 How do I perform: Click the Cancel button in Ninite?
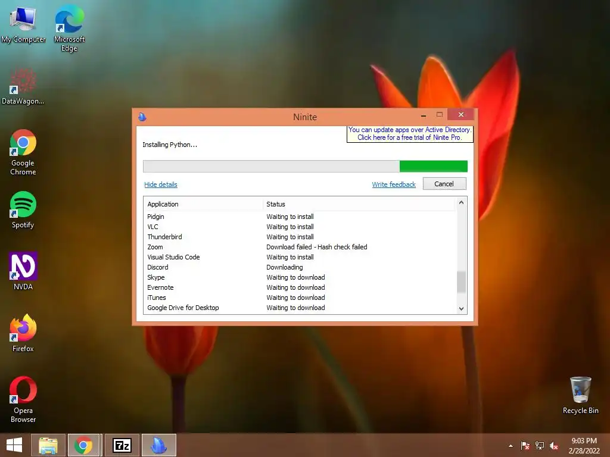click(x=444, y=184)
